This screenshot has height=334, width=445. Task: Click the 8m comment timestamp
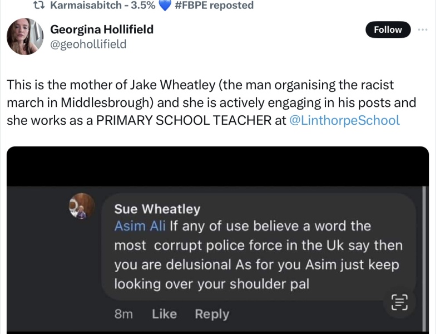tap(123, 314)
